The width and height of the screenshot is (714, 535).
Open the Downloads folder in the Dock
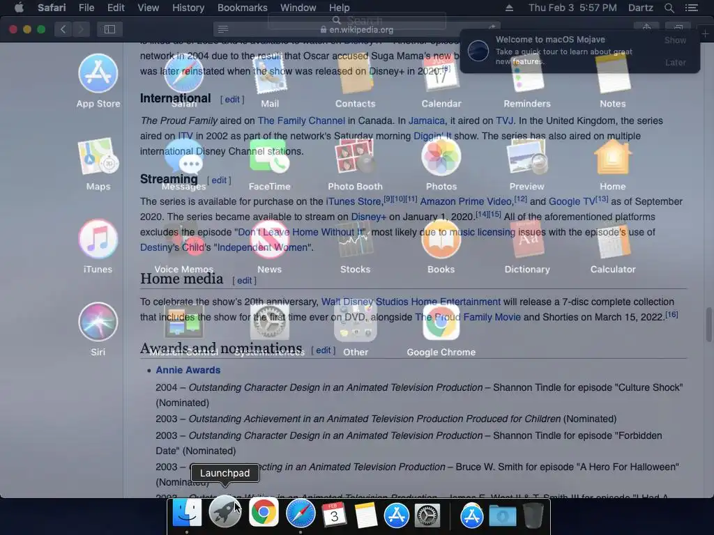pos(502,516)
